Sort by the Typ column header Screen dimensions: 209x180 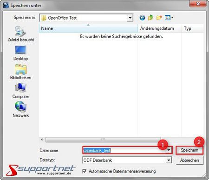(192, 28)
